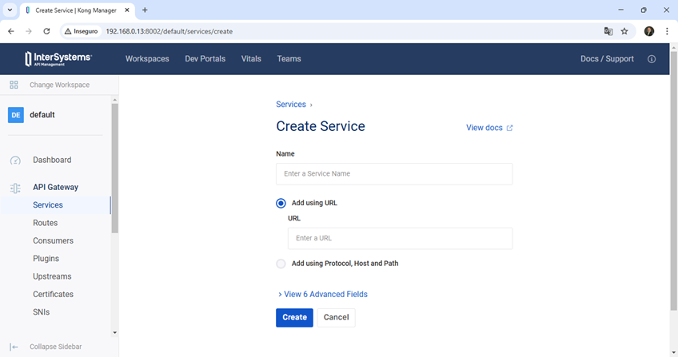Click the Collapse Sidebar arrow icon
Screen dimensions: 678x357
14,347
